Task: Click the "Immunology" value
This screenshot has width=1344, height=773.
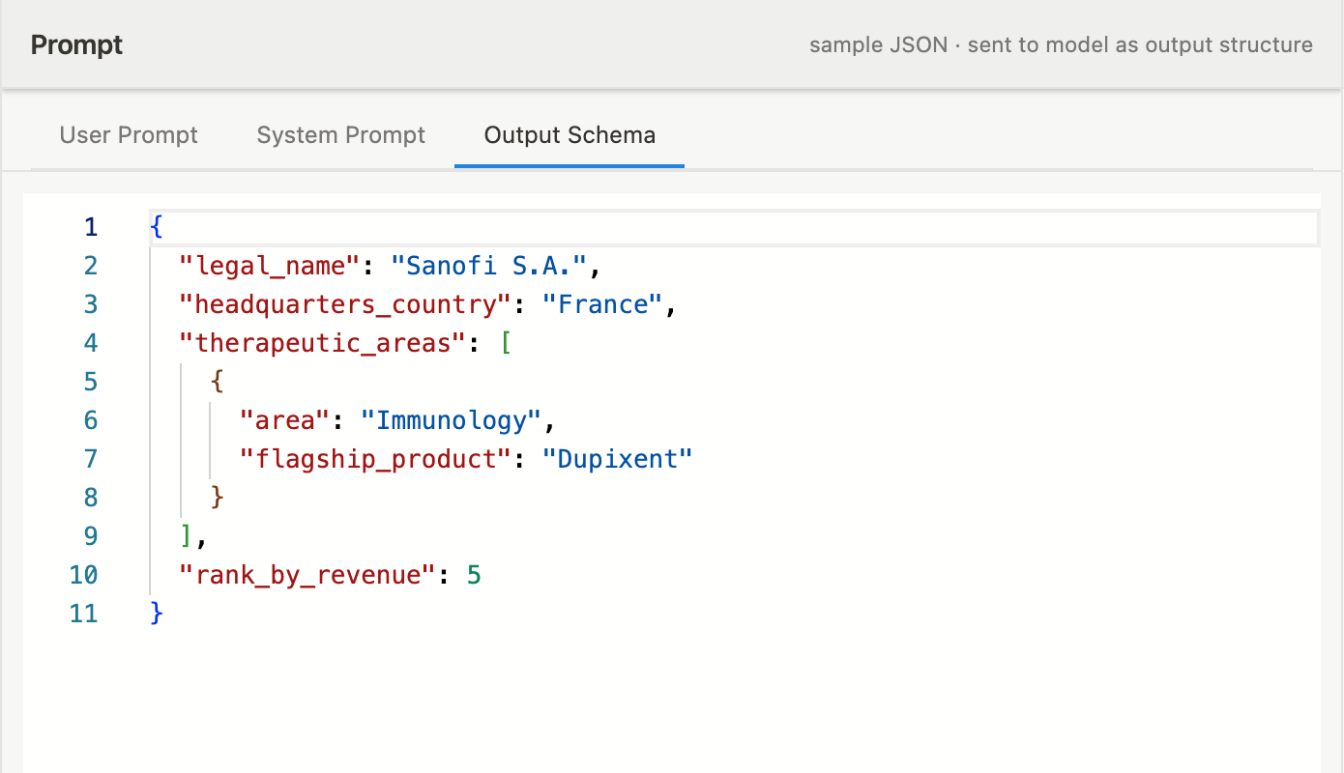Action: point(452,420)
